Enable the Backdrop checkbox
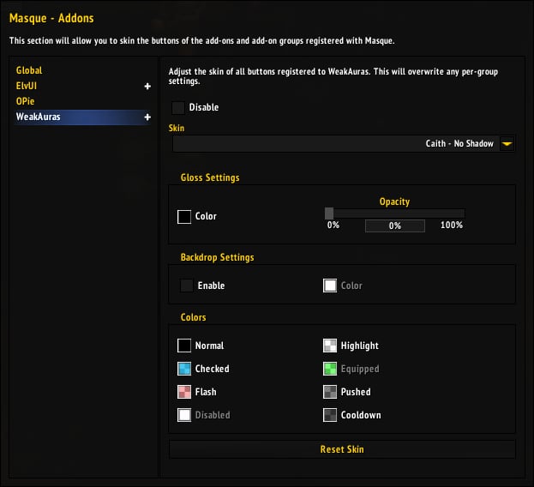The width and height of the screenshot is (534, 487). (187, 286)
